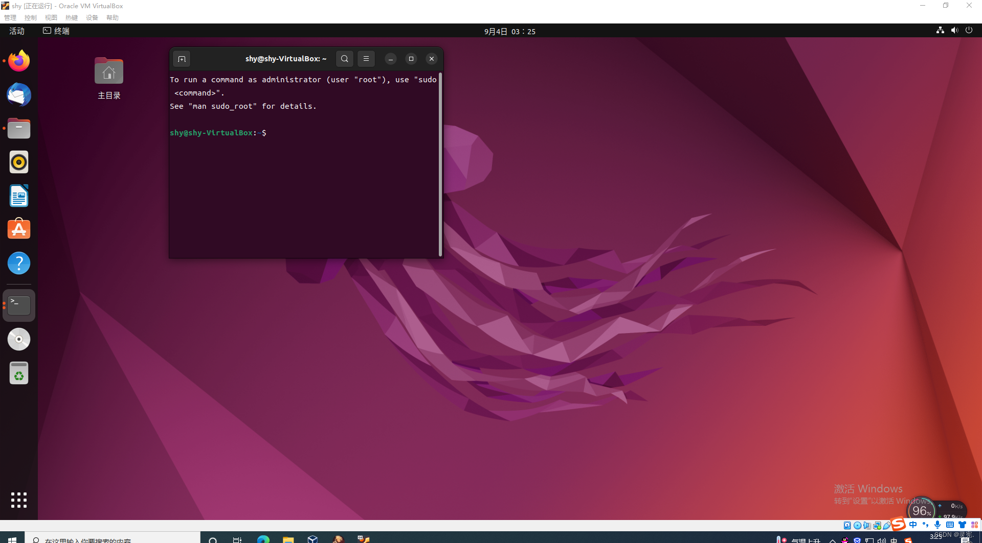Maximize the terminal window
This screenshot has width=982, height=543.
(x=411, y=59)
